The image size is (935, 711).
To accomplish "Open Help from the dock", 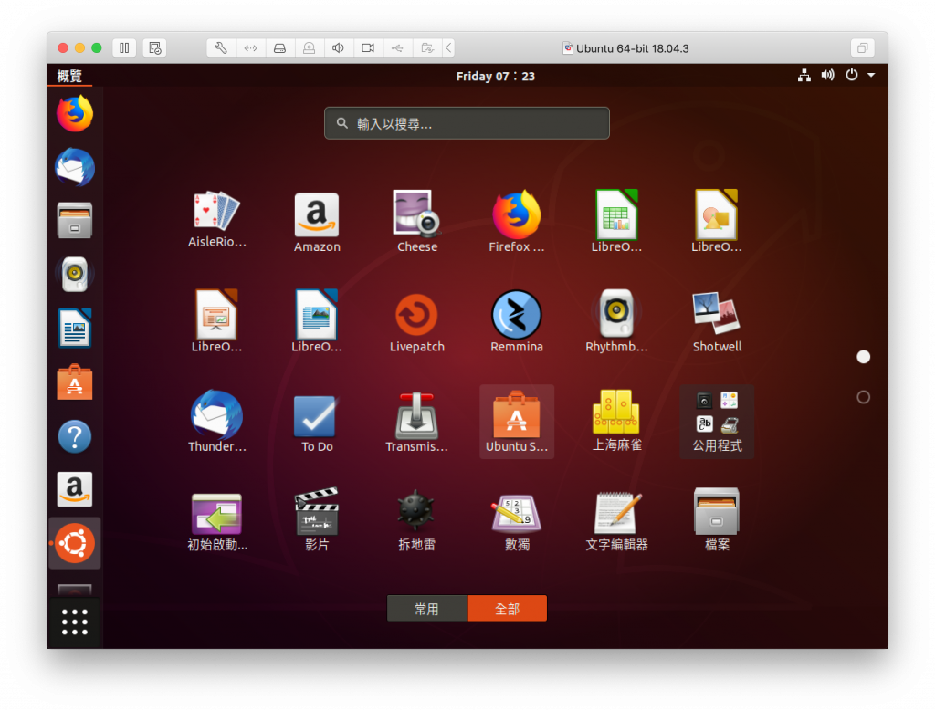I will 75,436.
